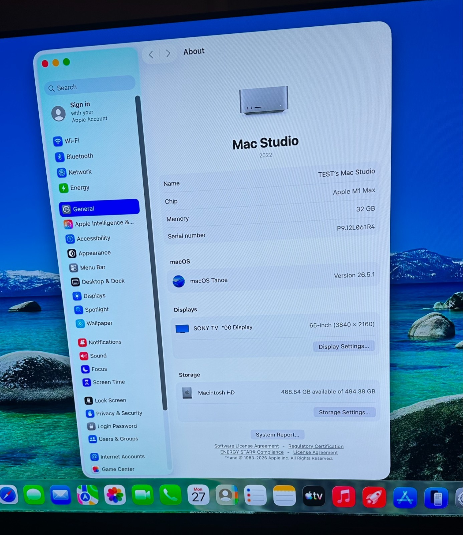Open Wi-Fi settings in sidebar
Image resolution: width=463 pixels, height=535 pixels.
(67, 141)
